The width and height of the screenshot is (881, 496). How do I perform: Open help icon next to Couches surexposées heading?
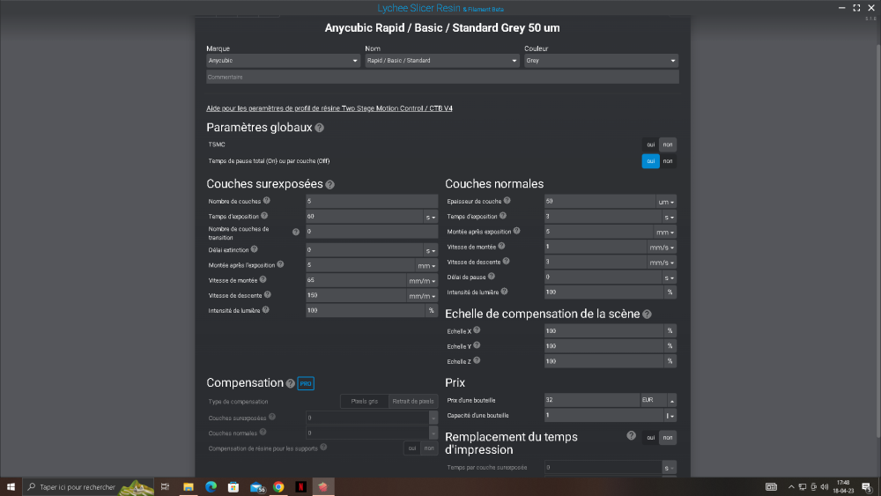click(329, 185)
